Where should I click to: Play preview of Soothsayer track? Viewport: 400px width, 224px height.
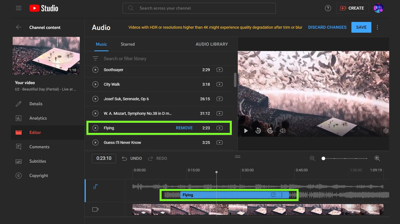[x=95, y=70]
